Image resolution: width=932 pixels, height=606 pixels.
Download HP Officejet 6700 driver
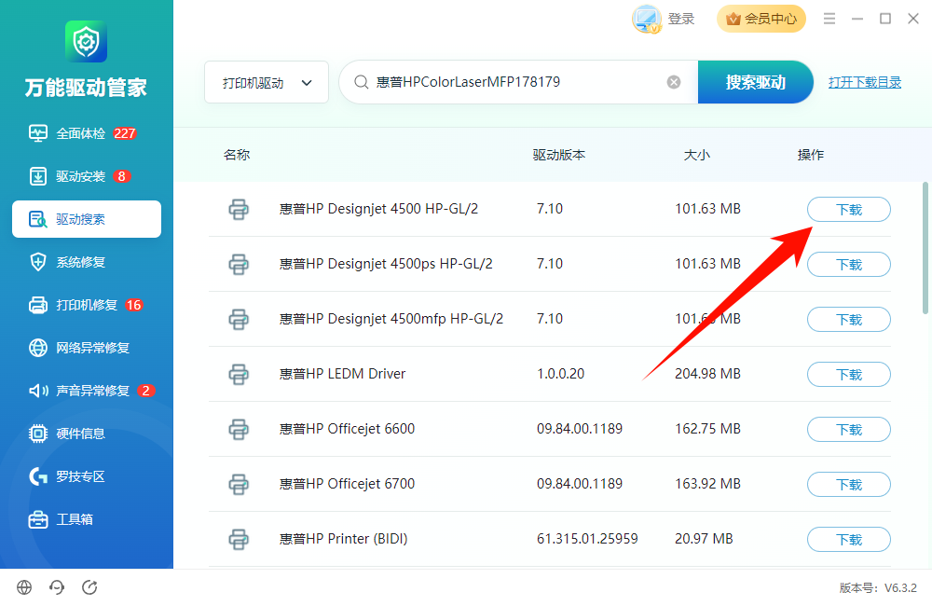click(x=849, y=484)
